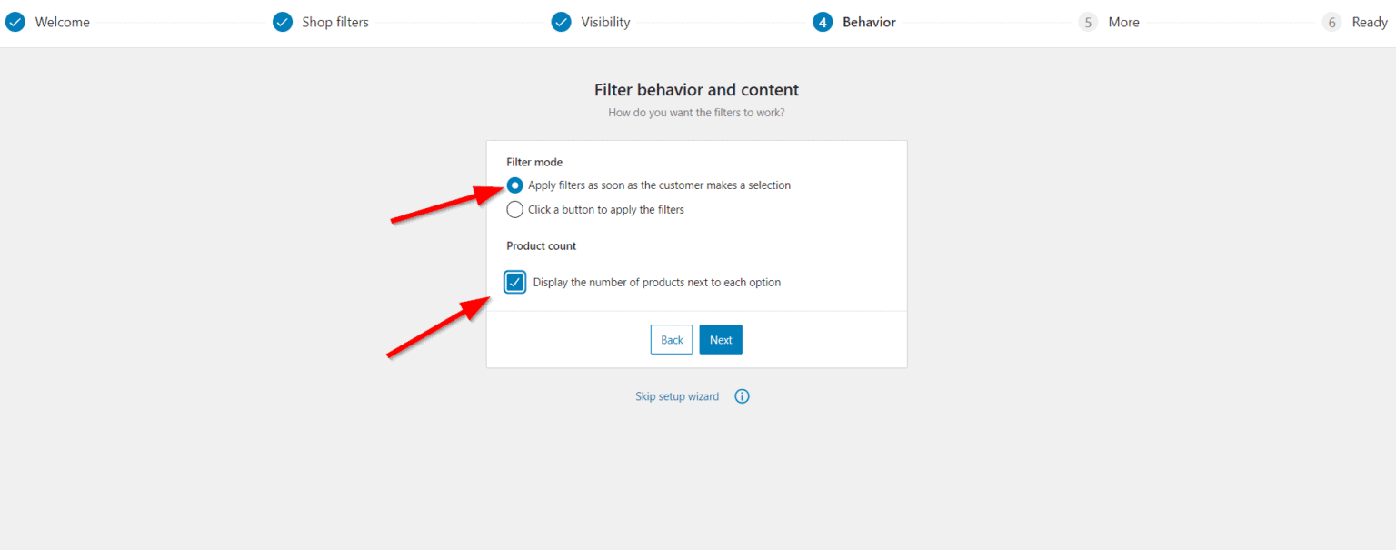
Task: Click the active Behavior badge showing number 4
Action: [823, 21]
